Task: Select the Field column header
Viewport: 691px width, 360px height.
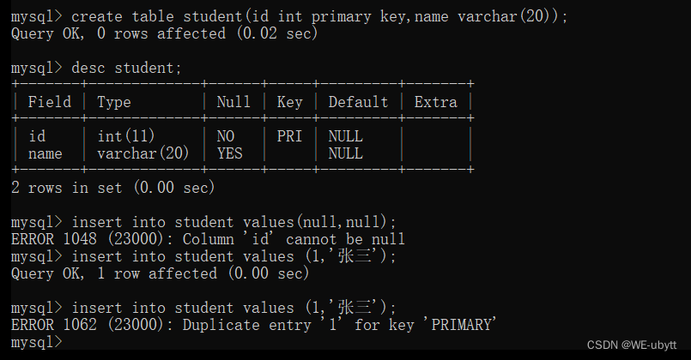Action: point(50,102)
